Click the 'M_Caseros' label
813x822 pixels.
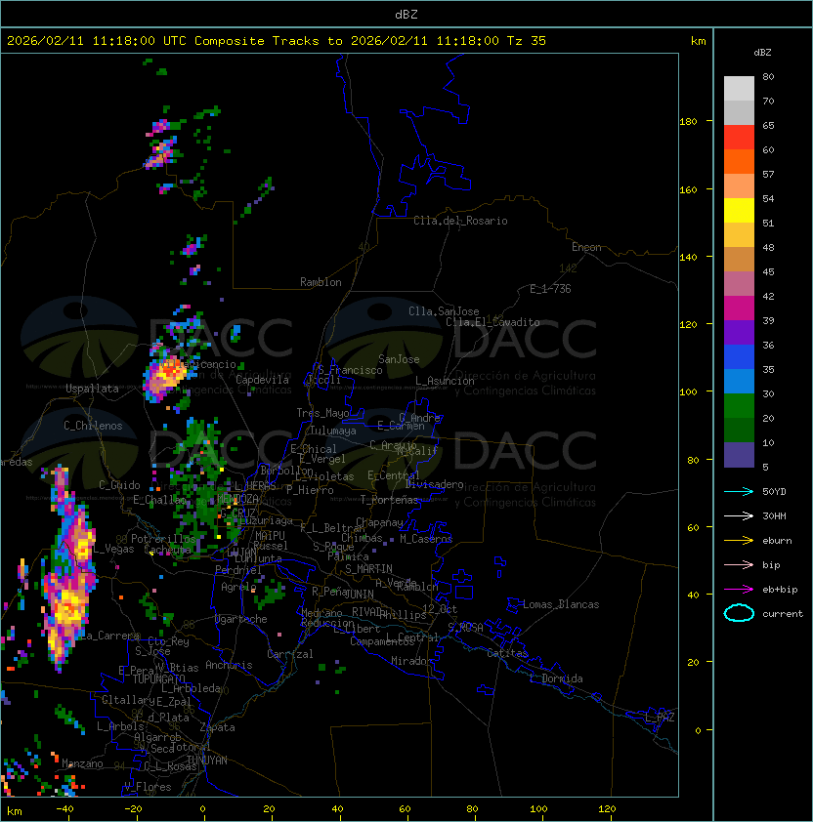coord(426,538)
